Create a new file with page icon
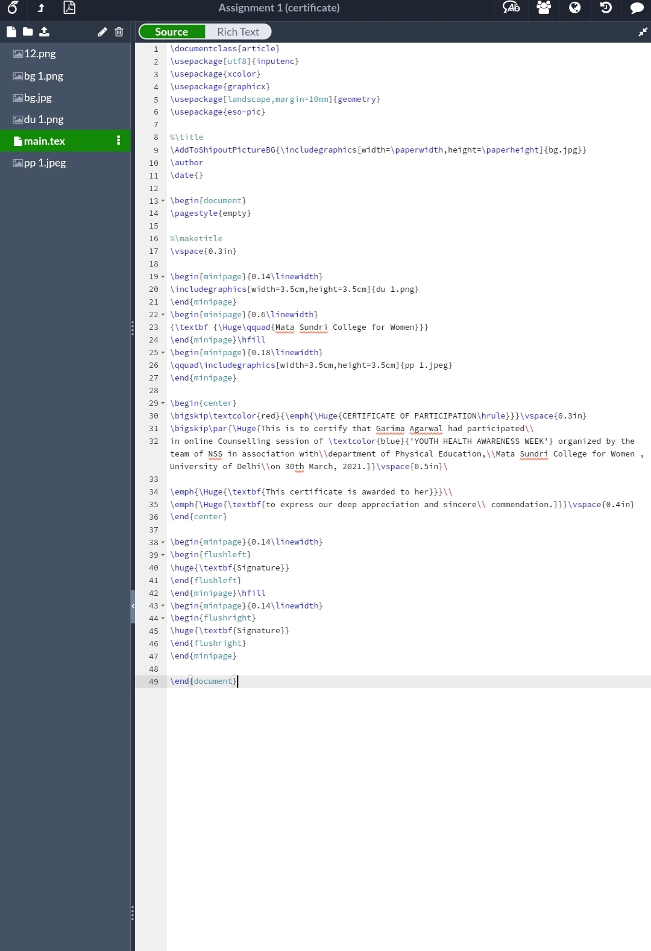651x951 pixels. point(11,32)
